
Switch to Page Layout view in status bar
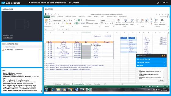146,86
